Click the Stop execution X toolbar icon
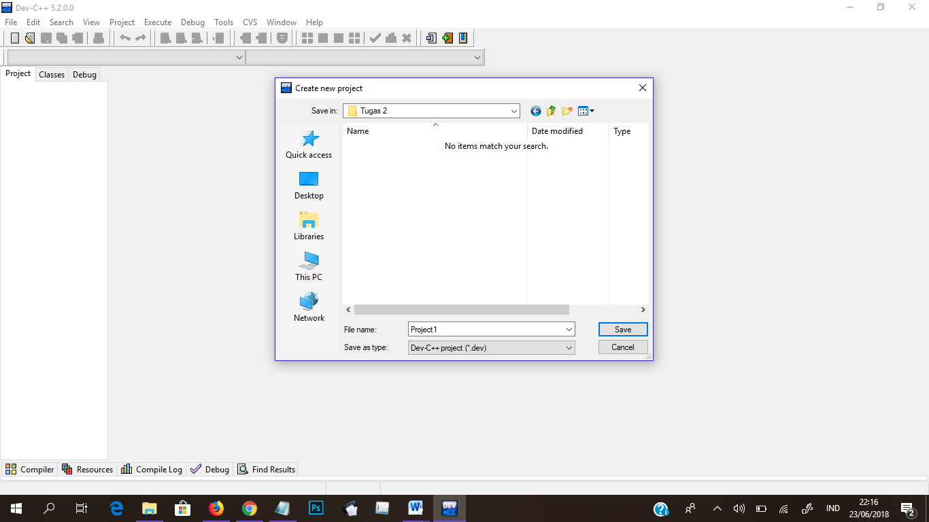Image resolution: width=929 pixels, height=522 pixels. pyautogui.click(x=407, y=38)
